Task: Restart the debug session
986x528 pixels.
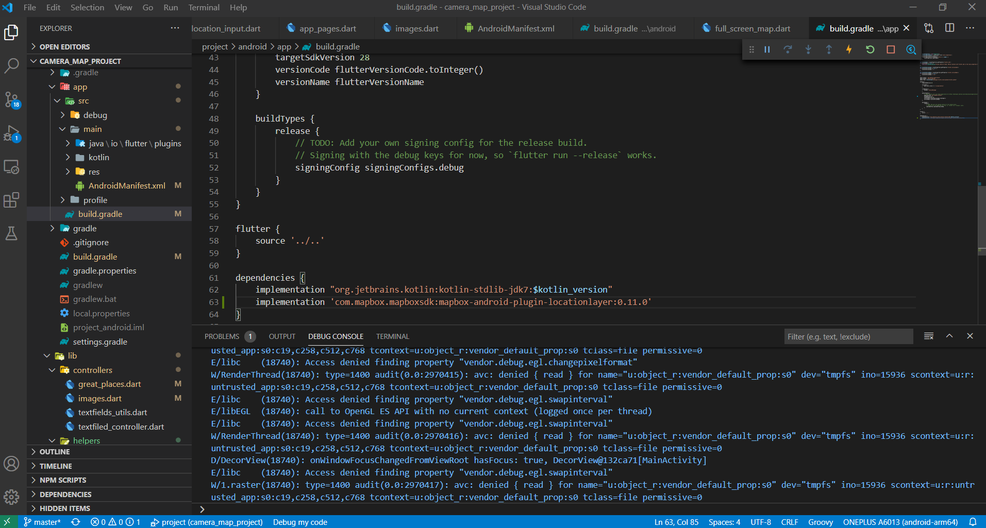Action: 870,49
